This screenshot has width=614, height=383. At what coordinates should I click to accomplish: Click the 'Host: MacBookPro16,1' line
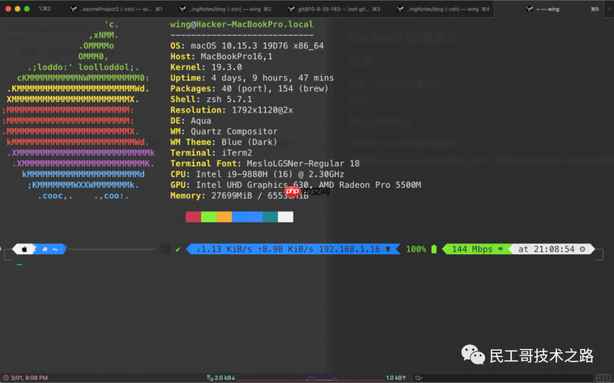click(222, 57)
